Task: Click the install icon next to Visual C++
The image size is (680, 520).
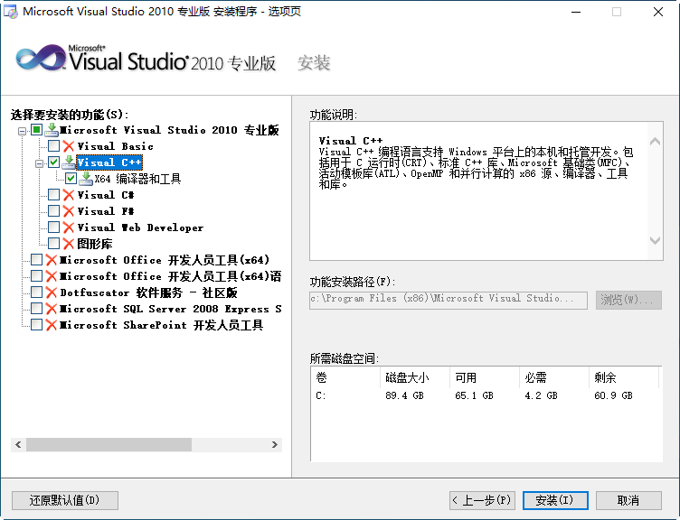Action: coord(69,162)
